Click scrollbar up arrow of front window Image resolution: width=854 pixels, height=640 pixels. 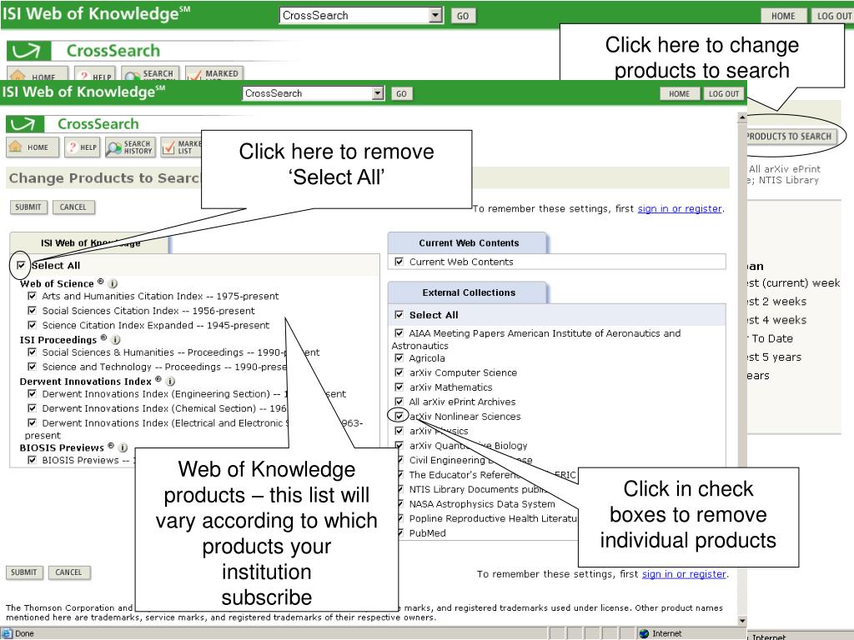pyautogui.click(x=741, y=117)
